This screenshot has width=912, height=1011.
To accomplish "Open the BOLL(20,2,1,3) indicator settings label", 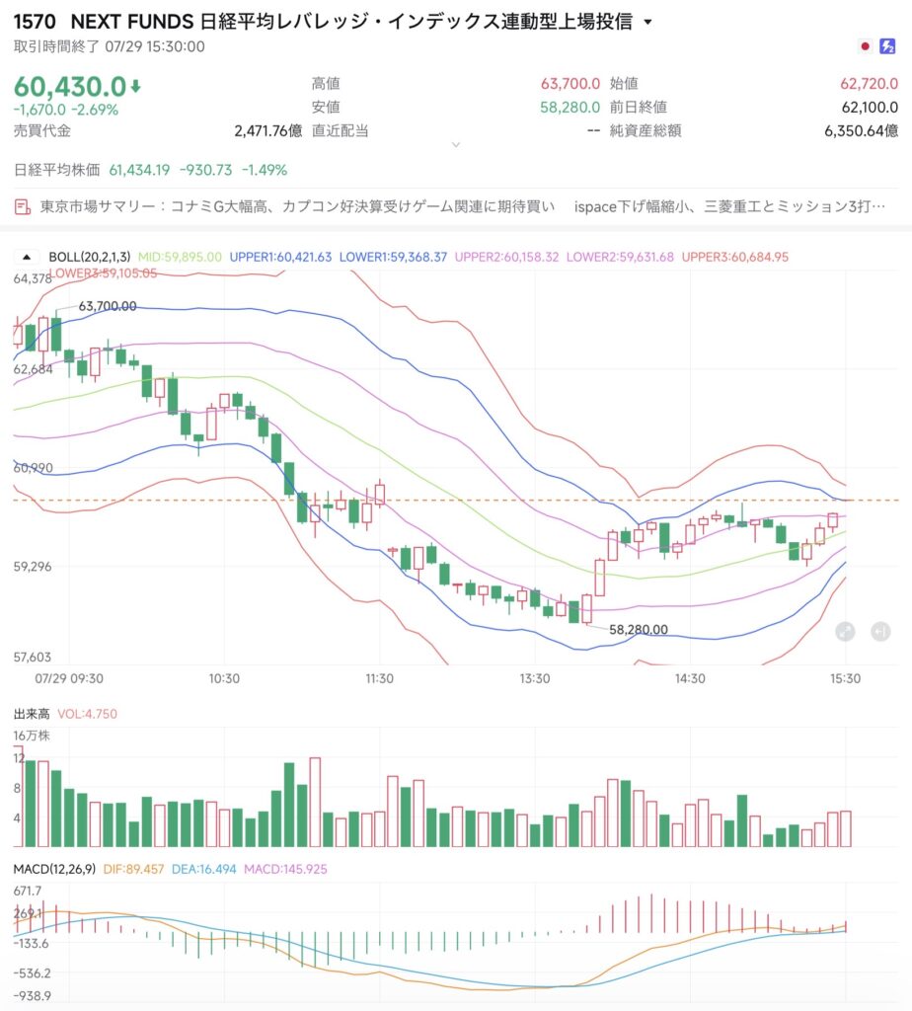I will (x=90, y=257).
